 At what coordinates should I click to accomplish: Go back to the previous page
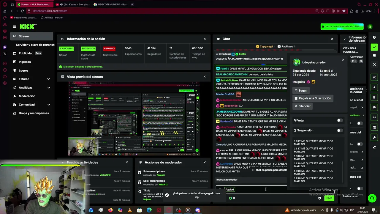tap(12, 11)
